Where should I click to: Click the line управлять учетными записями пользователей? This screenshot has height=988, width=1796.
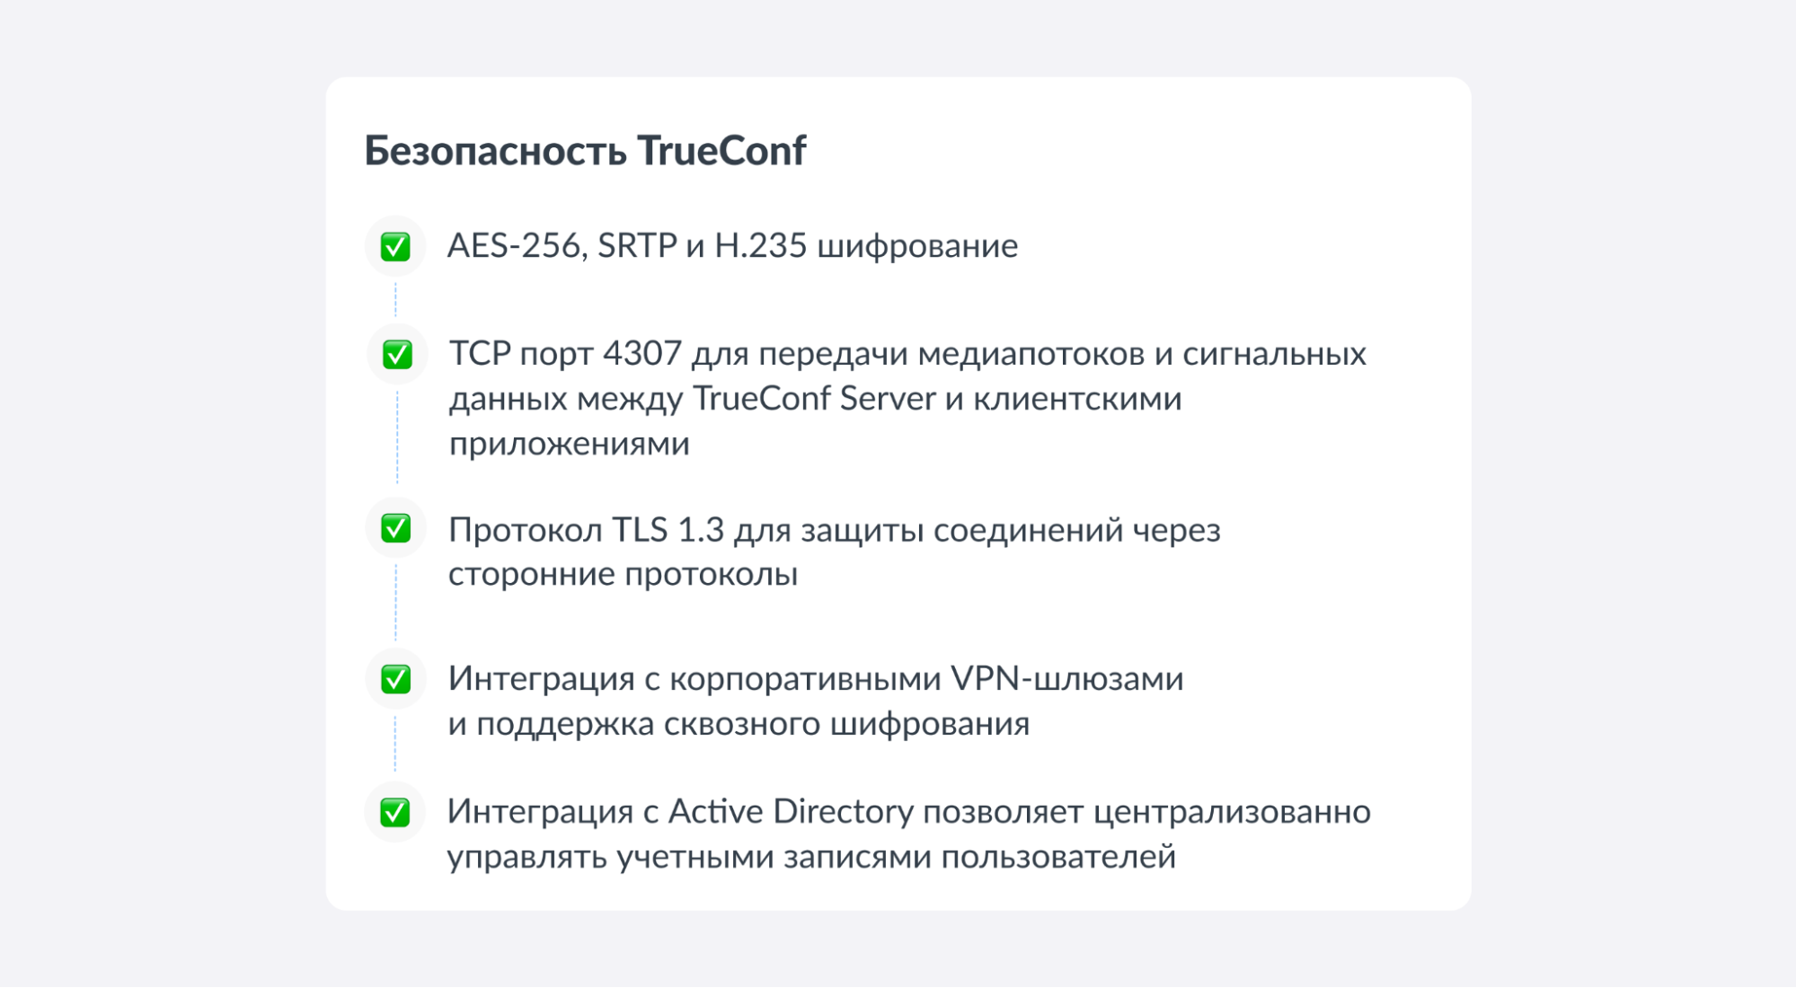[x=811, y=857]
